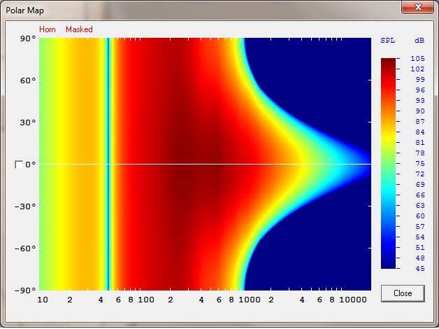Click the 45 value on dB scale
The image size is (439, 329).
pyautogui.click(x=420, y=269)
